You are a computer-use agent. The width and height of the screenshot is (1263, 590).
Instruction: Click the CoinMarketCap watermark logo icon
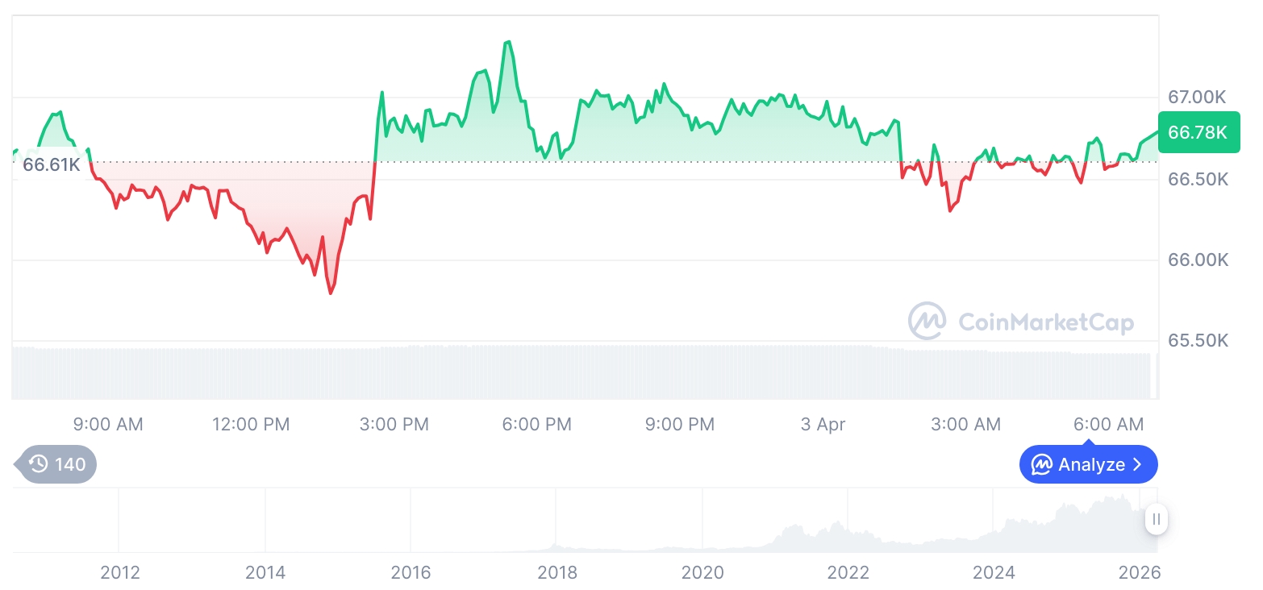point(927,321)
